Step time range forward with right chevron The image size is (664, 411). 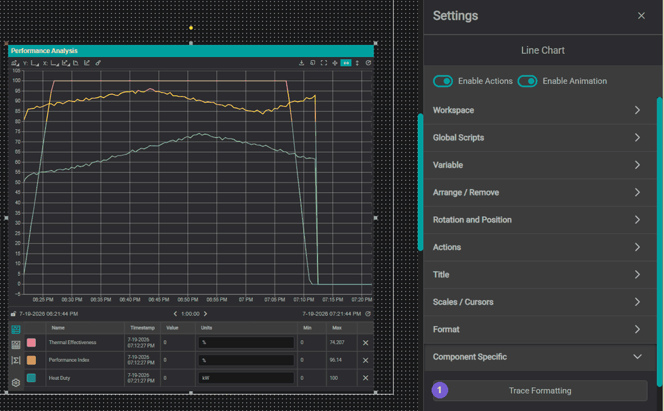coord(205,314)
